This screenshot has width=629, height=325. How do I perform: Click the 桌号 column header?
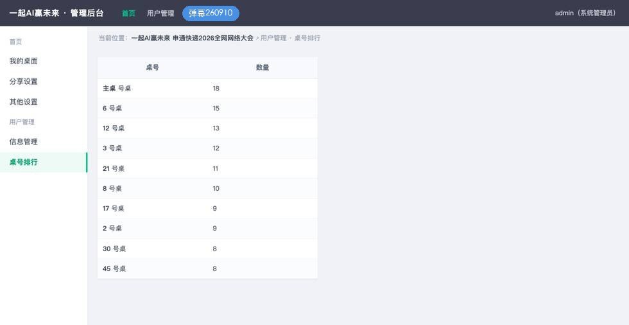coord(153,68)
